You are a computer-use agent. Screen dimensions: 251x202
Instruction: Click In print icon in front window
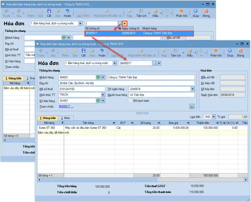click(202, 51)
